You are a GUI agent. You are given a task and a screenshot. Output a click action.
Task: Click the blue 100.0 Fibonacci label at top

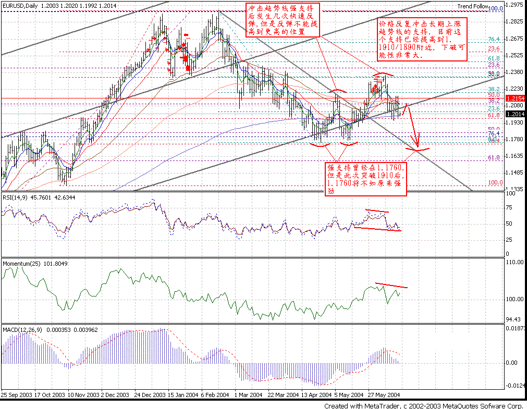(495, 8)
